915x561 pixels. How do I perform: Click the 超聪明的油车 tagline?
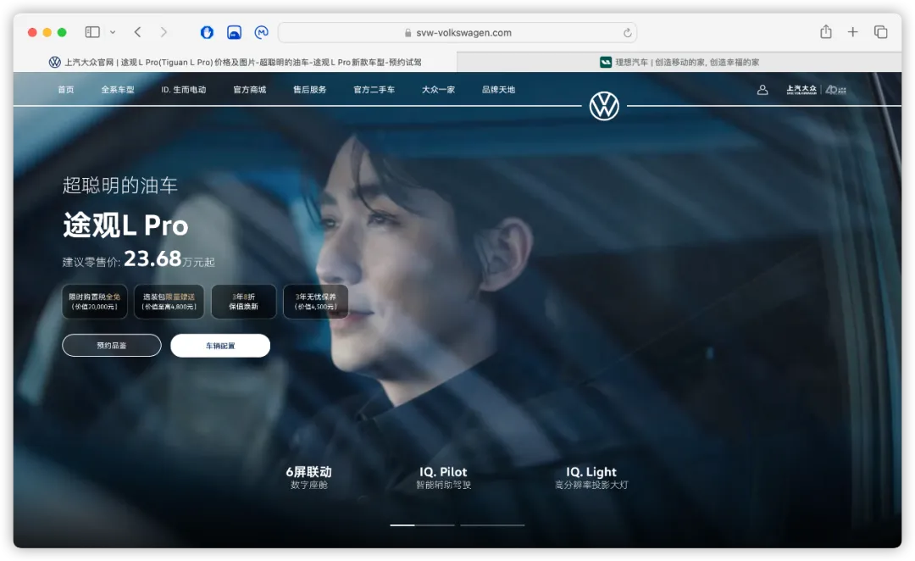[x=119, y=186]
